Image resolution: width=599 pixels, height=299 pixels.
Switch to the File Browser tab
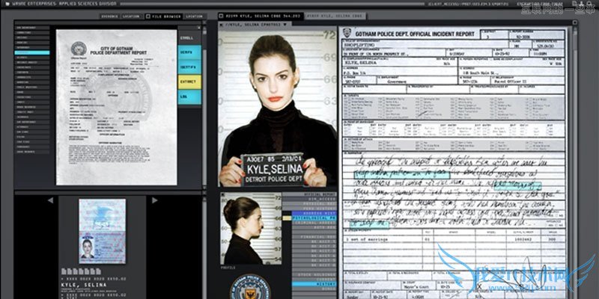(x=163, y=16)
